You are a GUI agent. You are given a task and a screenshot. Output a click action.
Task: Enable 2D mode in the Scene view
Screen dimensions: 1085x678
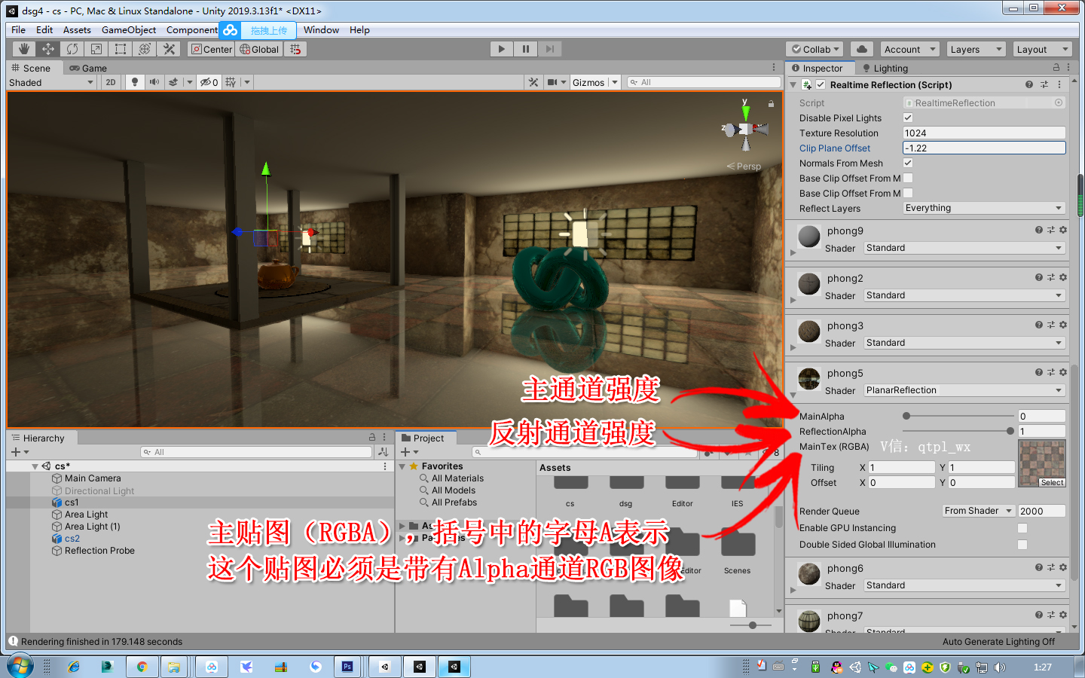pos(110,82)
